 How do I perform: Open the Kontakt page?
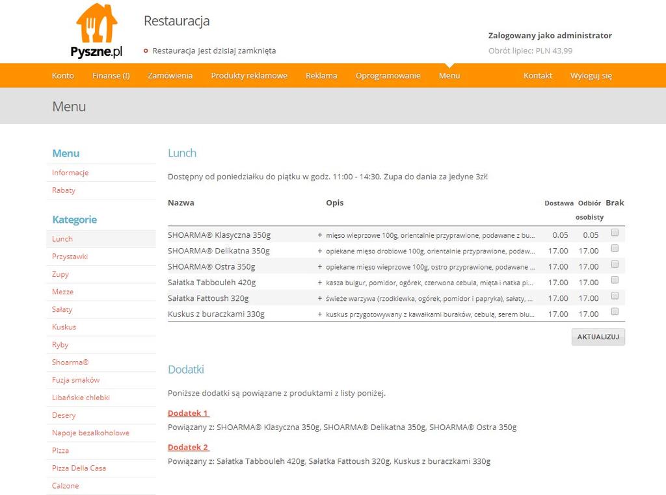coord(538,75)
